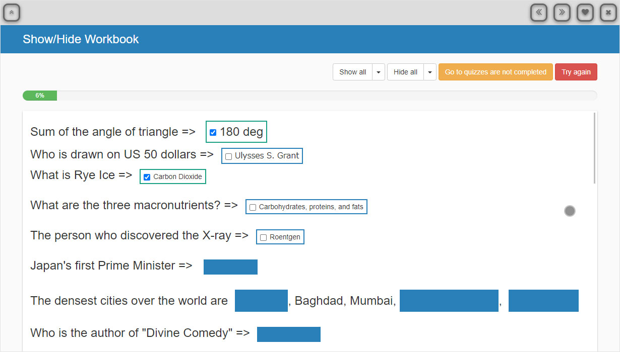Open the Hide all dropdown arrow
620x352 pixels.
[x=429, y=72]
